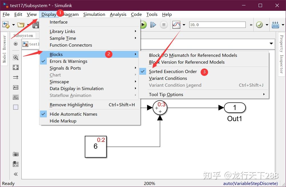Select the Interface menu item
286x187 pixels.
(90, 22)
